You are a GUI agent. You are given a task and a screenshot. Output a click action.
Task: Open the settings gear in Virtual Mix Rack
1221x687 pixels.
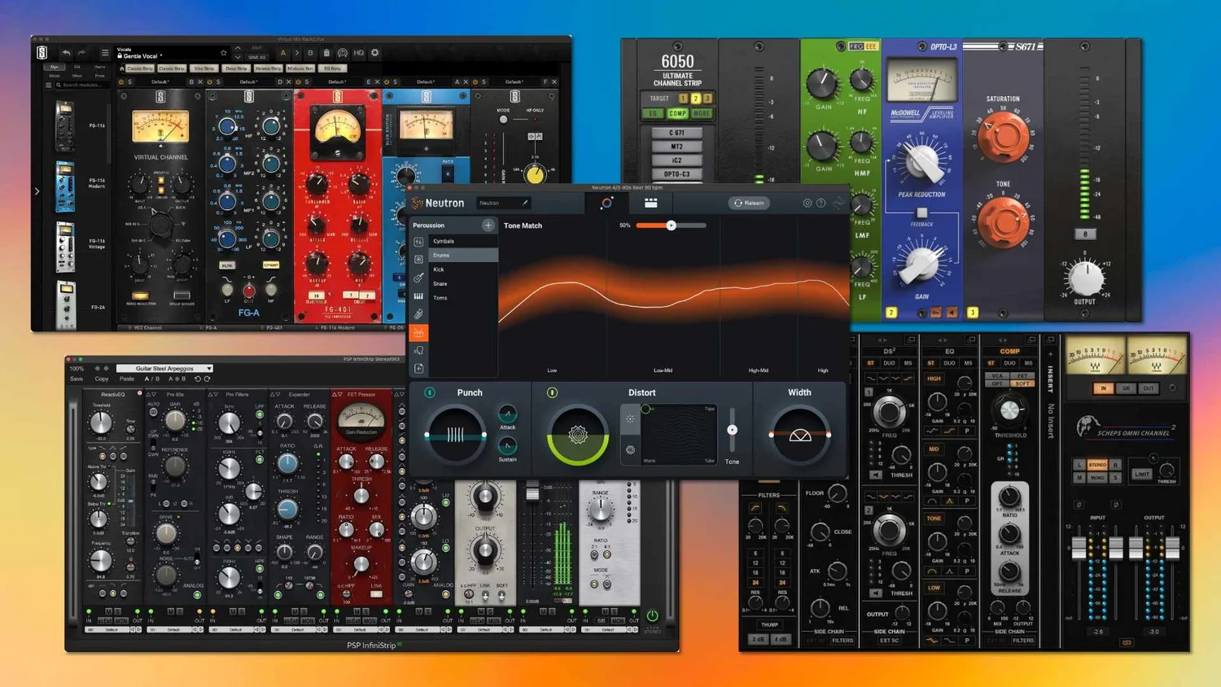(x=375, y=53)
